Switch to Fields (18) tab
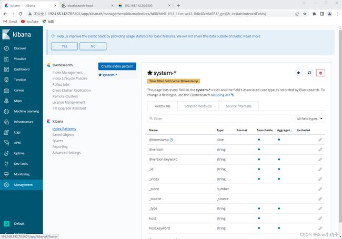 pos(162,106)
